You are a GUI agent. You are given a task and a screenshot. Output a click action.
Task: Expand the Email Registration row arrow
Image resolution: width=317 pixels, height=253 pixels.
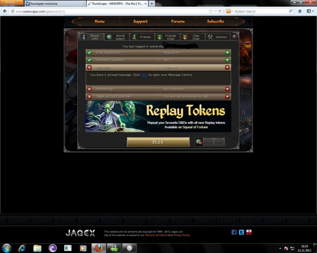227,53
